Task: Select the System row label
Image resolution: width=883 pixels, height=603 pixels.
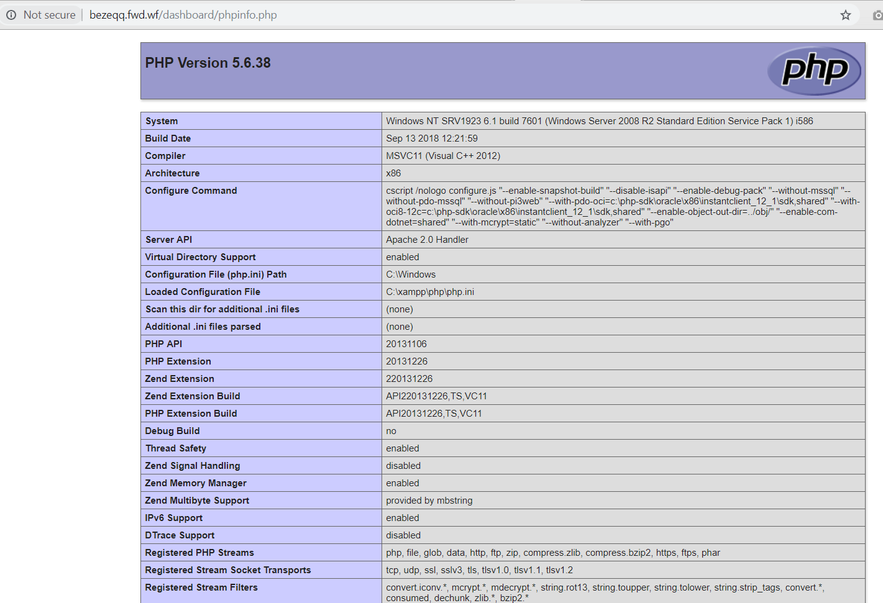Action: pos(162,121)
